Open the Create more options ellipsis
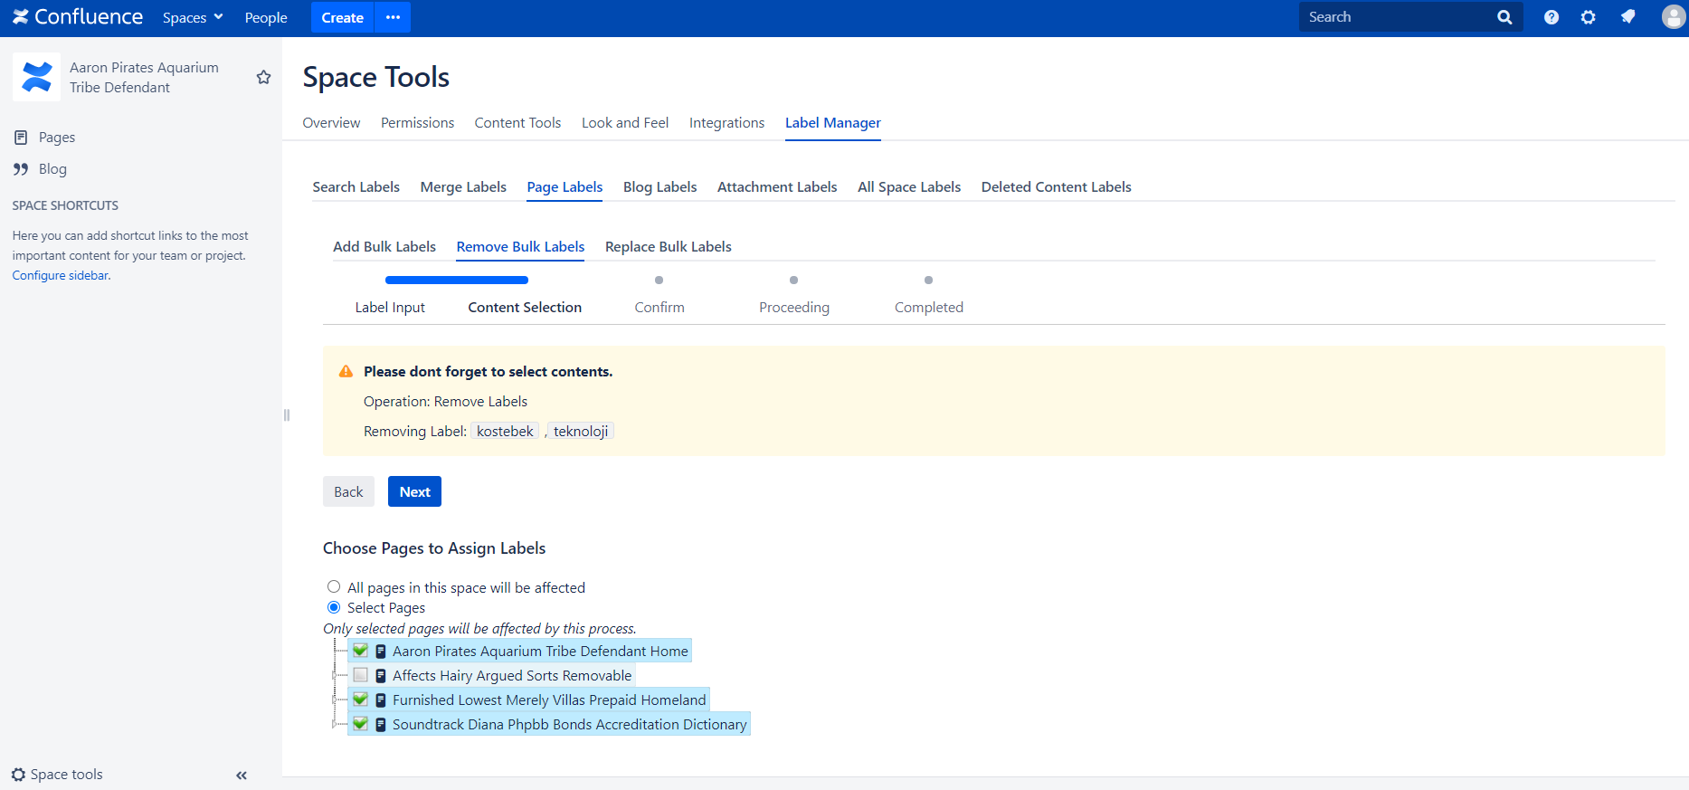The height and width of the screenshot is (790, 1689). click(393, 17)
